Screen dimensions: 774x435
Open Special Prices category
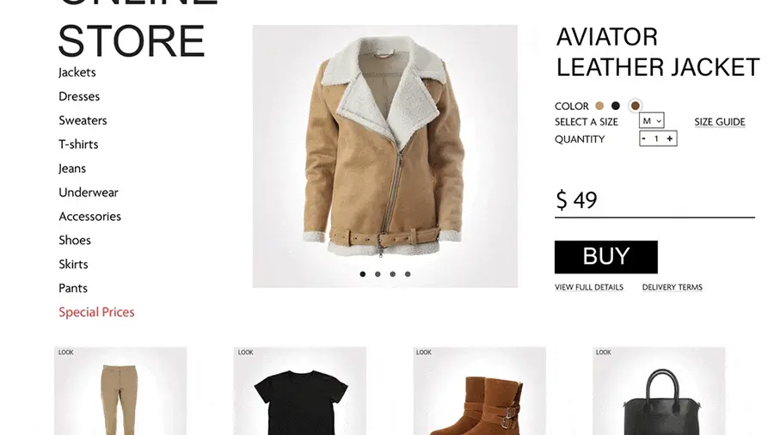coord(96,312)
